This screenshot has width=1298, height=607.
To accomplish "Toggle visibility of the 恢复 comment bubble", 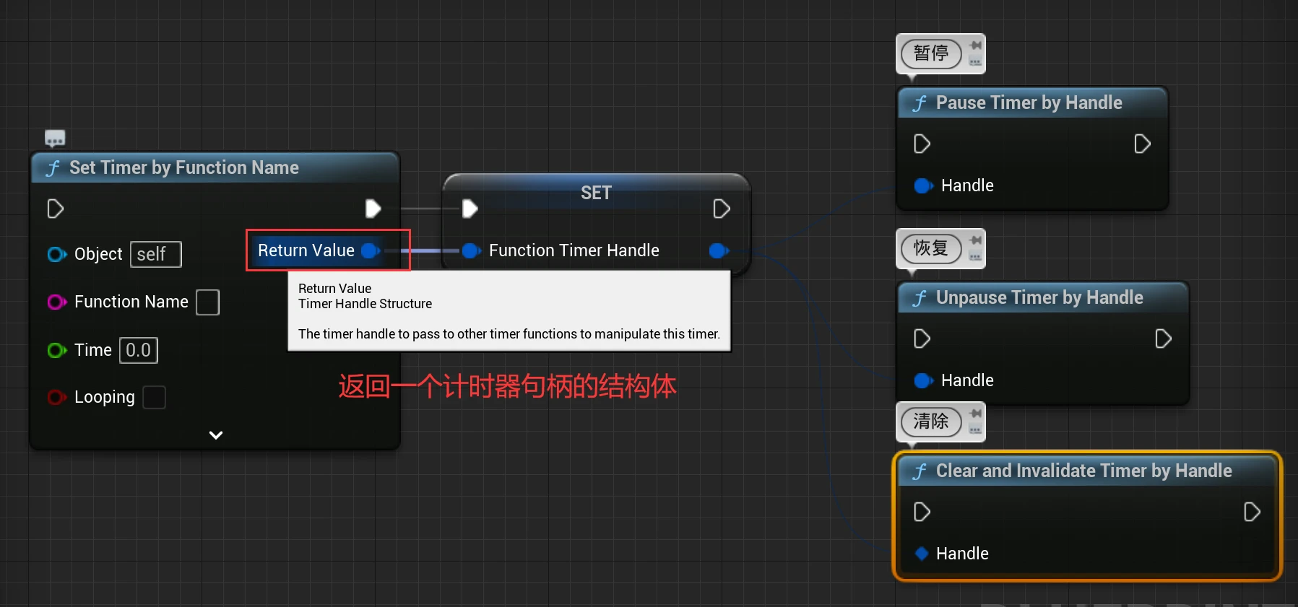I will tap(975, 257).
